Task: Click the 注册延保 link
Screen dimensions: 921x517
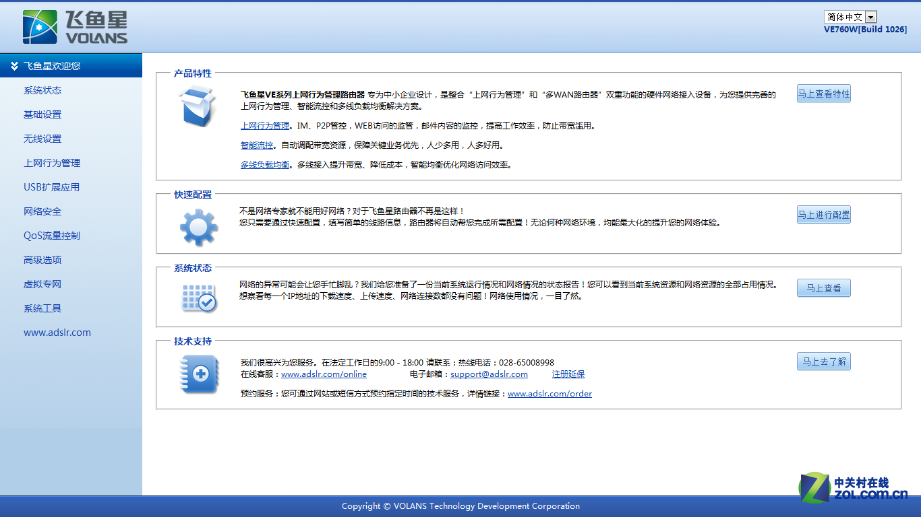Action: tap(568, 374)
